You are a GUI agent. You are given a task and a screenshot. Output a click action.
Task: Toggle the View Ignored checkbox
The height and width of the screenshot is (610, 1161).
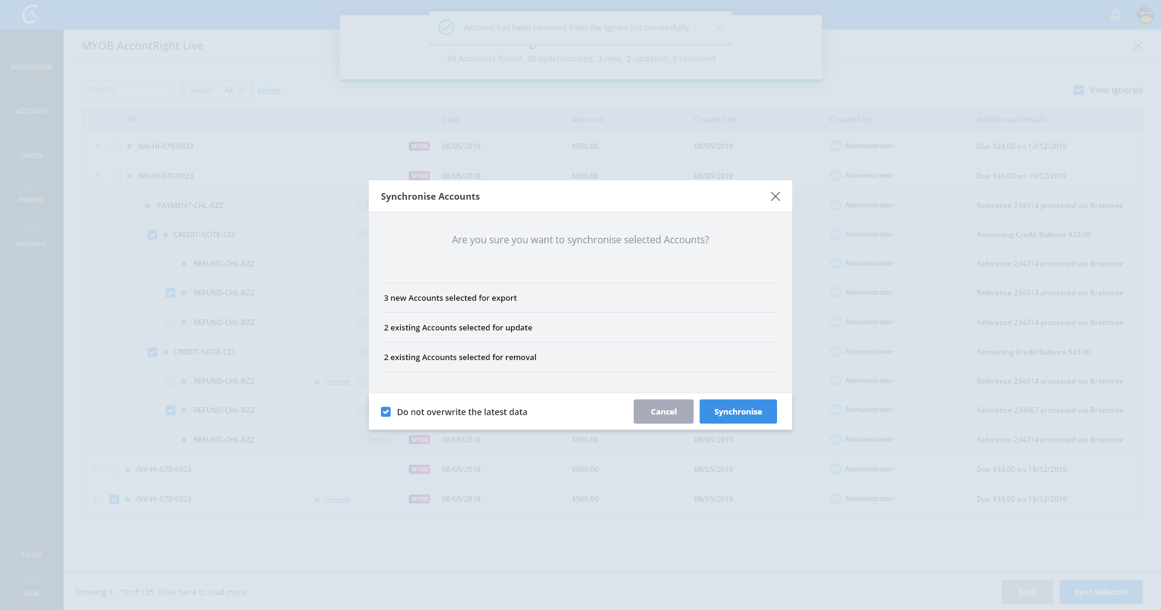point(1079,90)
